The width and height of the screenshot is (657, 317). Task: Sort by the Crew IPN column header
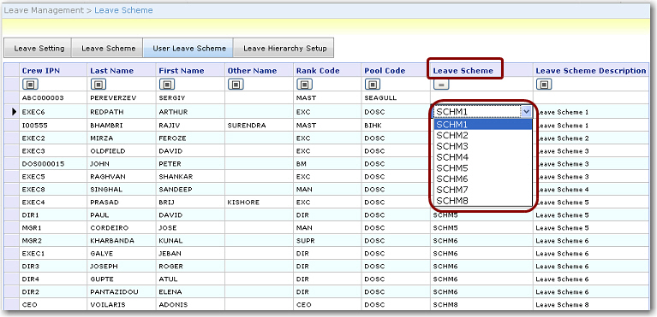(x=40, y=71)
